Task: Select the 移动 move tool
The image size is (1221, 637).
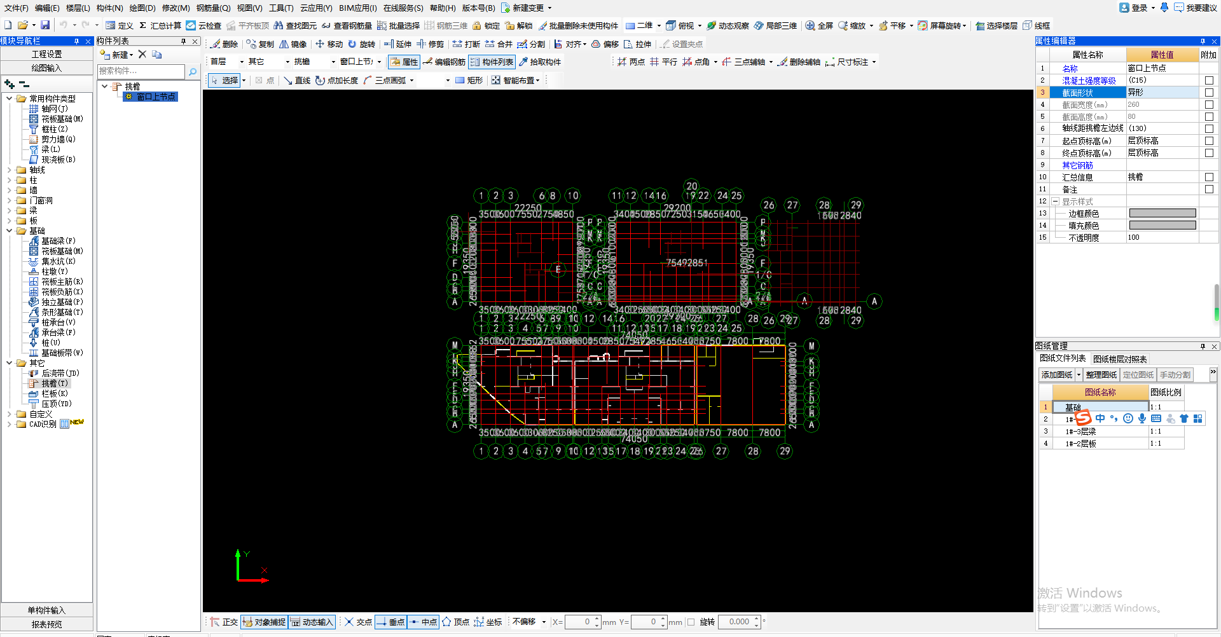Action: coord(329,44)
